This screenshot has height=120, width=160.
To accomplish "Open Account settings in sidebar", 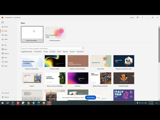I will point(5,93).
